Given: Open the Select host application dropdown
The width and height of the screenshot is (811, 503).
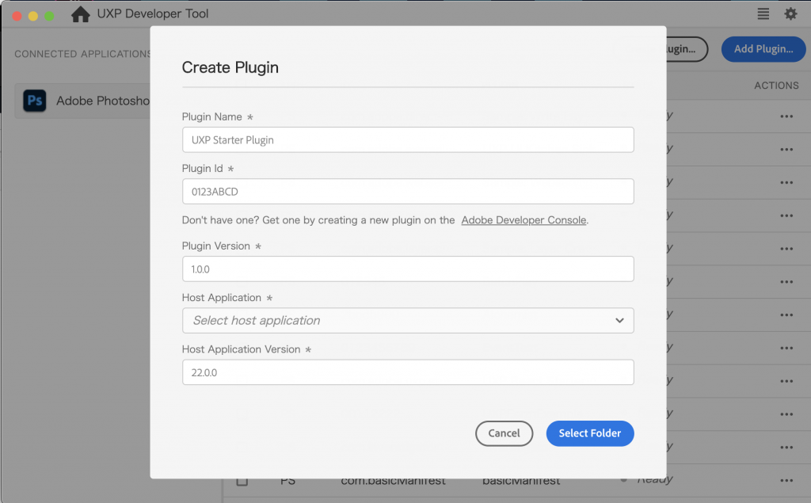Looking at the screenshot, I should [x=408, y=320].
